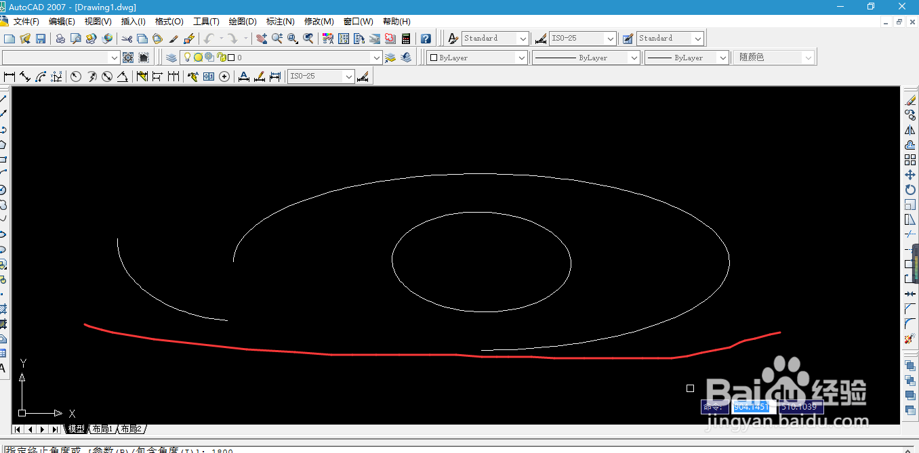Image resolution: width=919 pixels, height=453 pixels.
Task: Open the 标注(N) menu
Action: point(281,22)
